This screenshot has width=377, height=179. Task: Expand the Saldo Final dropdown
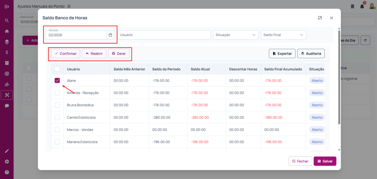pos(283,35)
